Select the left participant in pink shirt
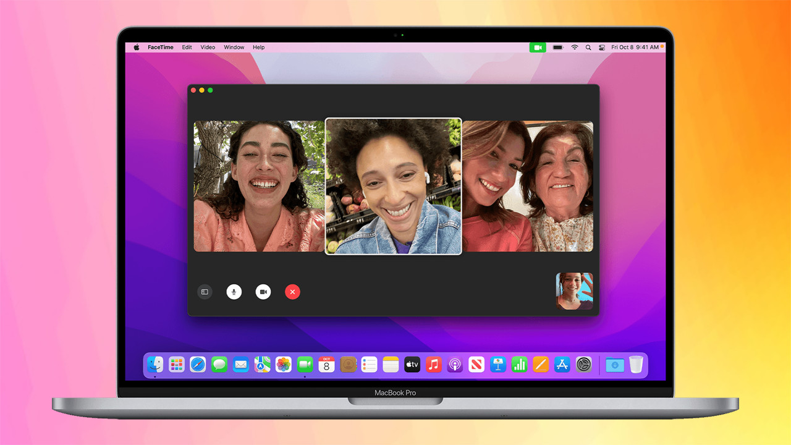Viewport: 791px width, 445px height. click(x=260, y=186)
